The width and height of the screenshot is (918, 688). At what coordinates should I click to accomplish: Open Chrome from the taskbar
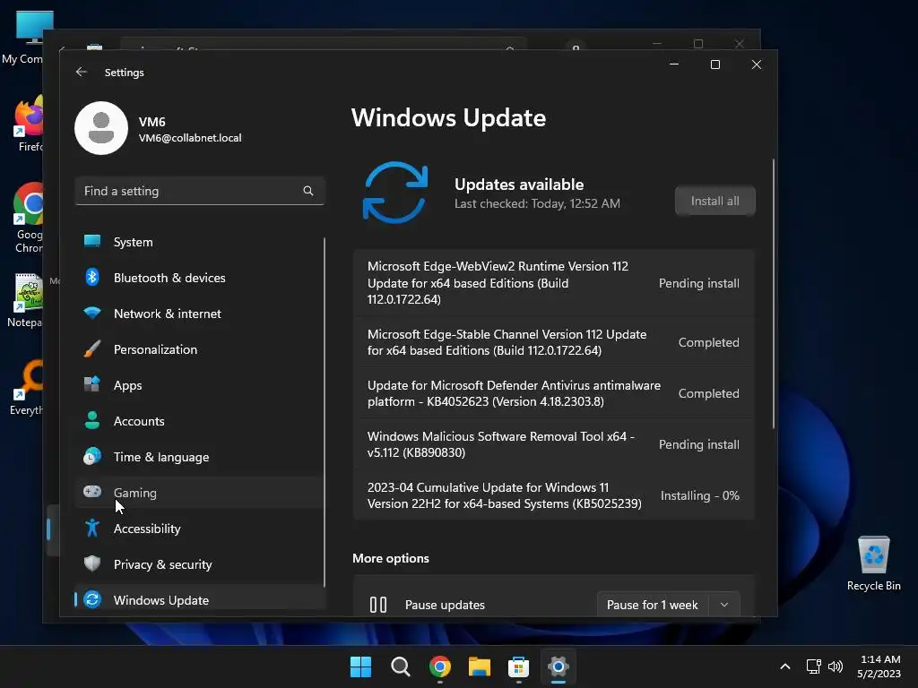coord(439,666)
